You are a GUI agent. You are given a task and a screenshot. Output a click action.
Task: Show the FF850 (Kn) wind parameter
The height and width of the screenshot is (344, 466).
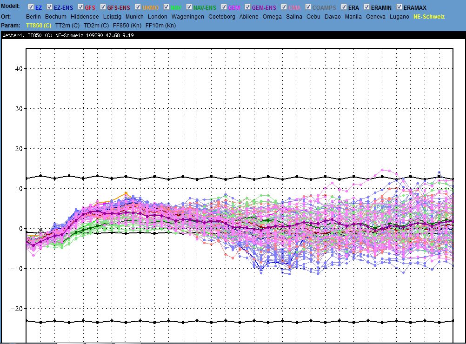coord(127,25)
